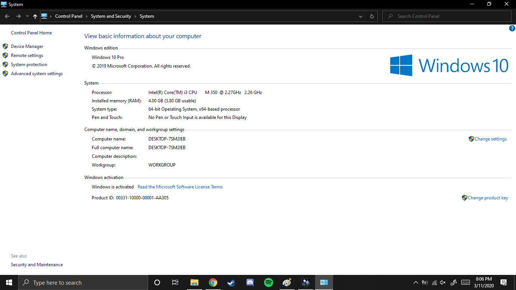Select System and Security in breadcrumb
This screenshot has width=516, height=290.
(111, 16)
